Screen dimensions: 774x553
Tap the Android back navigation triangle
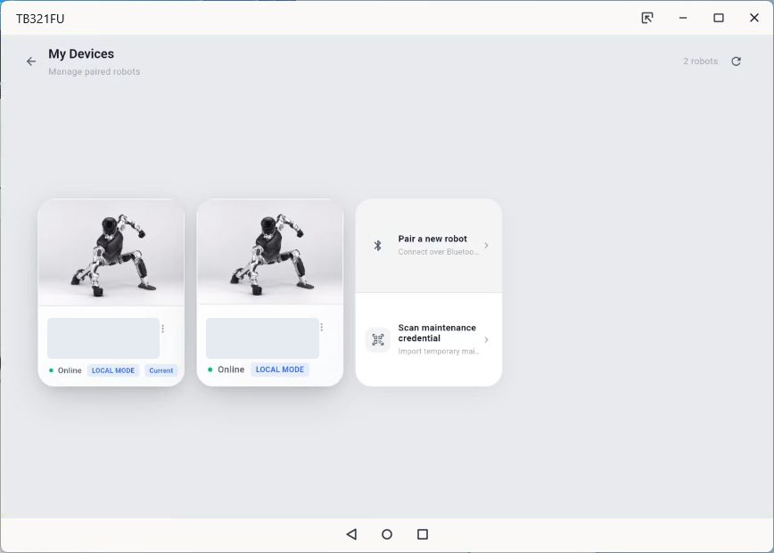pyautogui.click(x=351, y=534)
